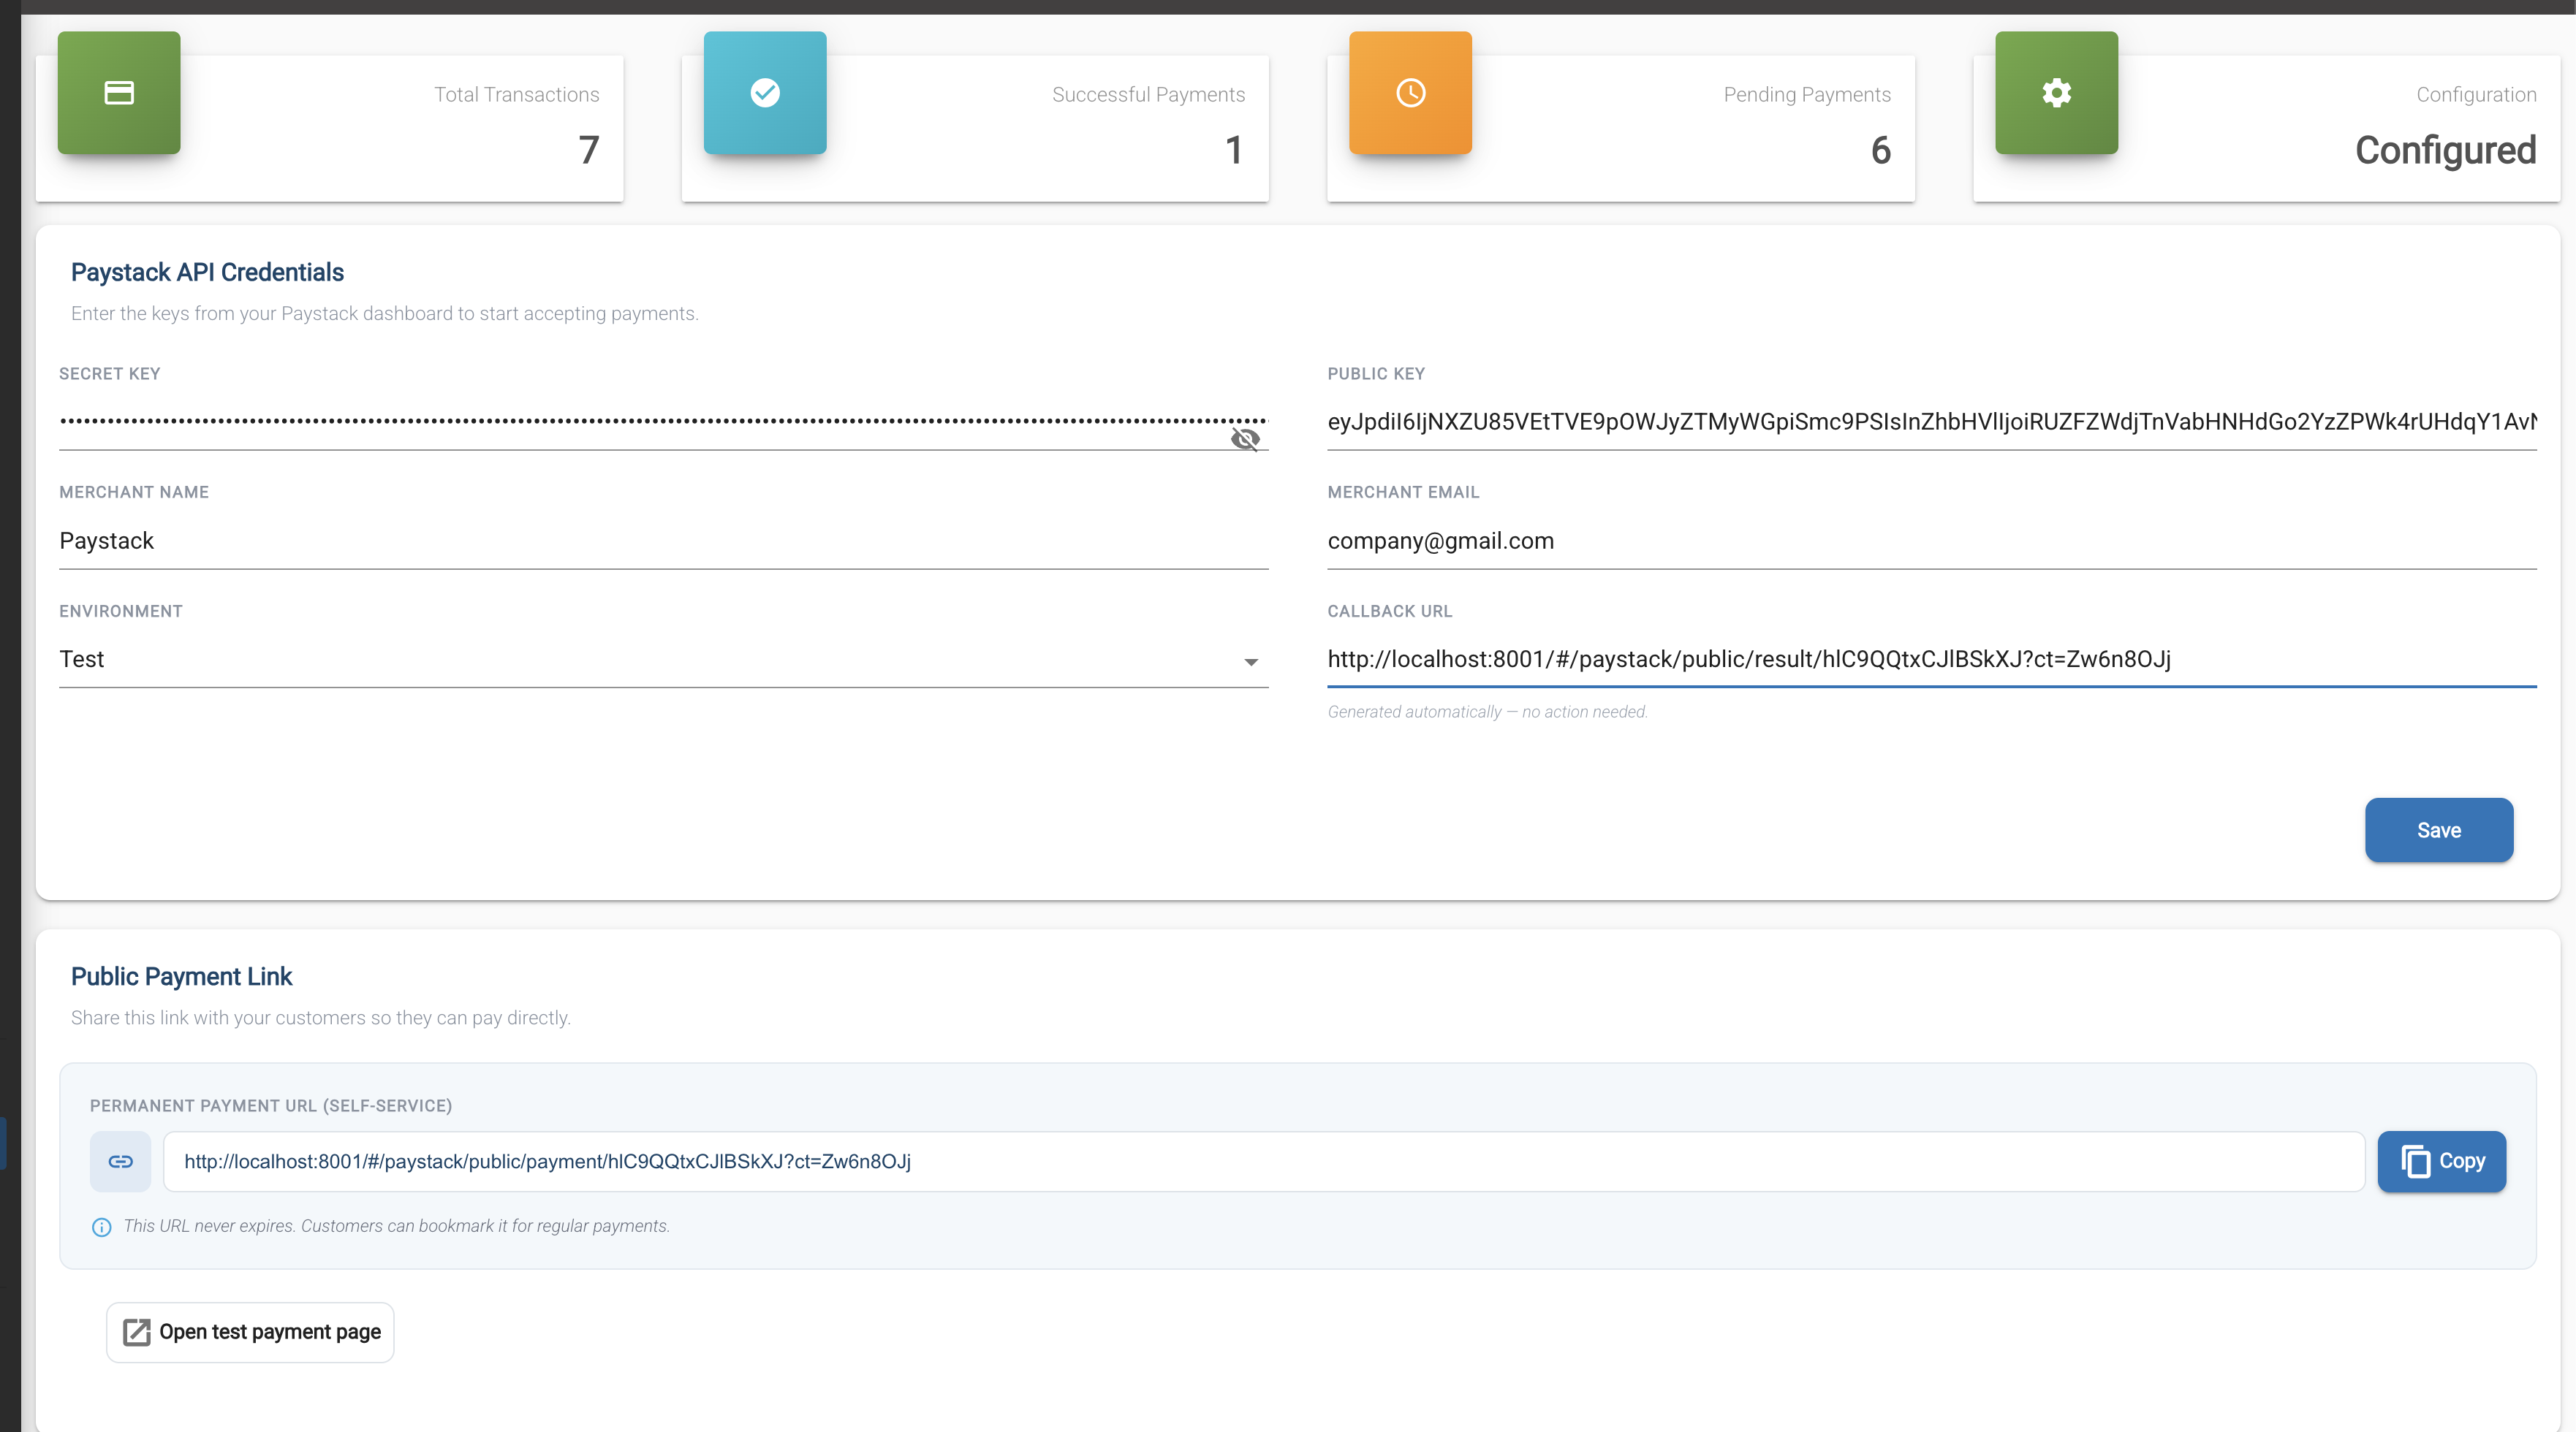The height and width of the screenshot is (1432, 2576).
Task: Click the link chain icon beside payment URL
Action: point(120,1161)
